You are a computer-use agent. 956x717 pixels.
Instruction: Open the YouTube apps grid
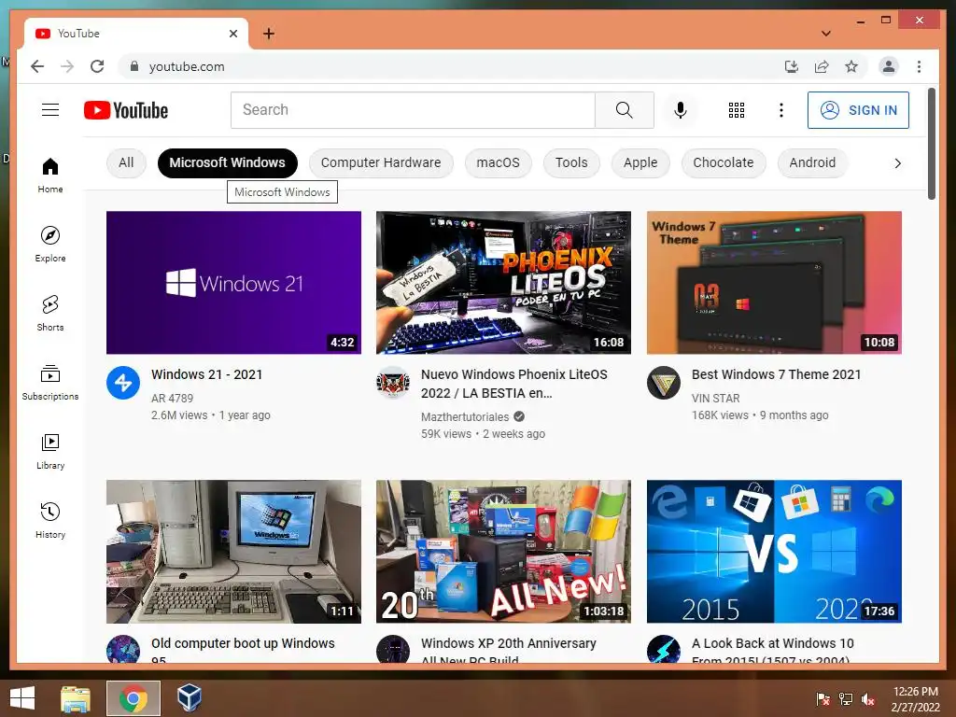point(737,110)
